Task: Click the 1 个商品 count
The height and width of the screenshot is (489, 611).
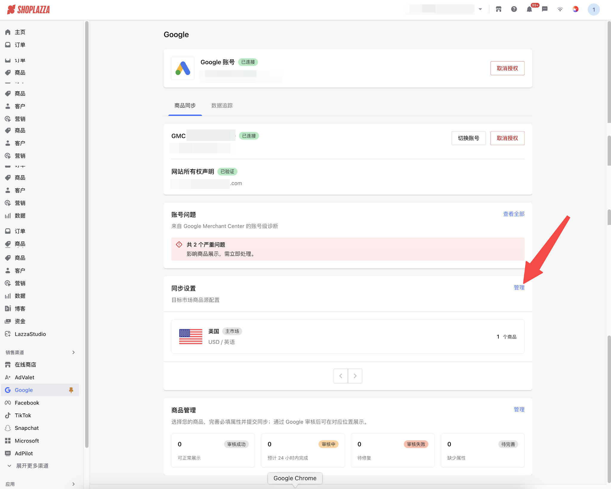Action: [506, 337]
